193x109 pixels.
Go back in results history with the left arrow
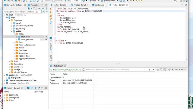coord(176,70)
